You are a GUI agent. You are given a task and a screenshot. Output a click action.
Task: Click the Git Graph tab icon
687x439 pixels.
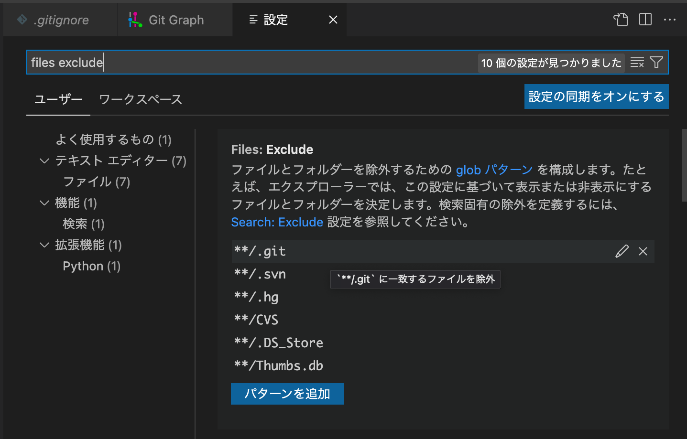(134, 20)
